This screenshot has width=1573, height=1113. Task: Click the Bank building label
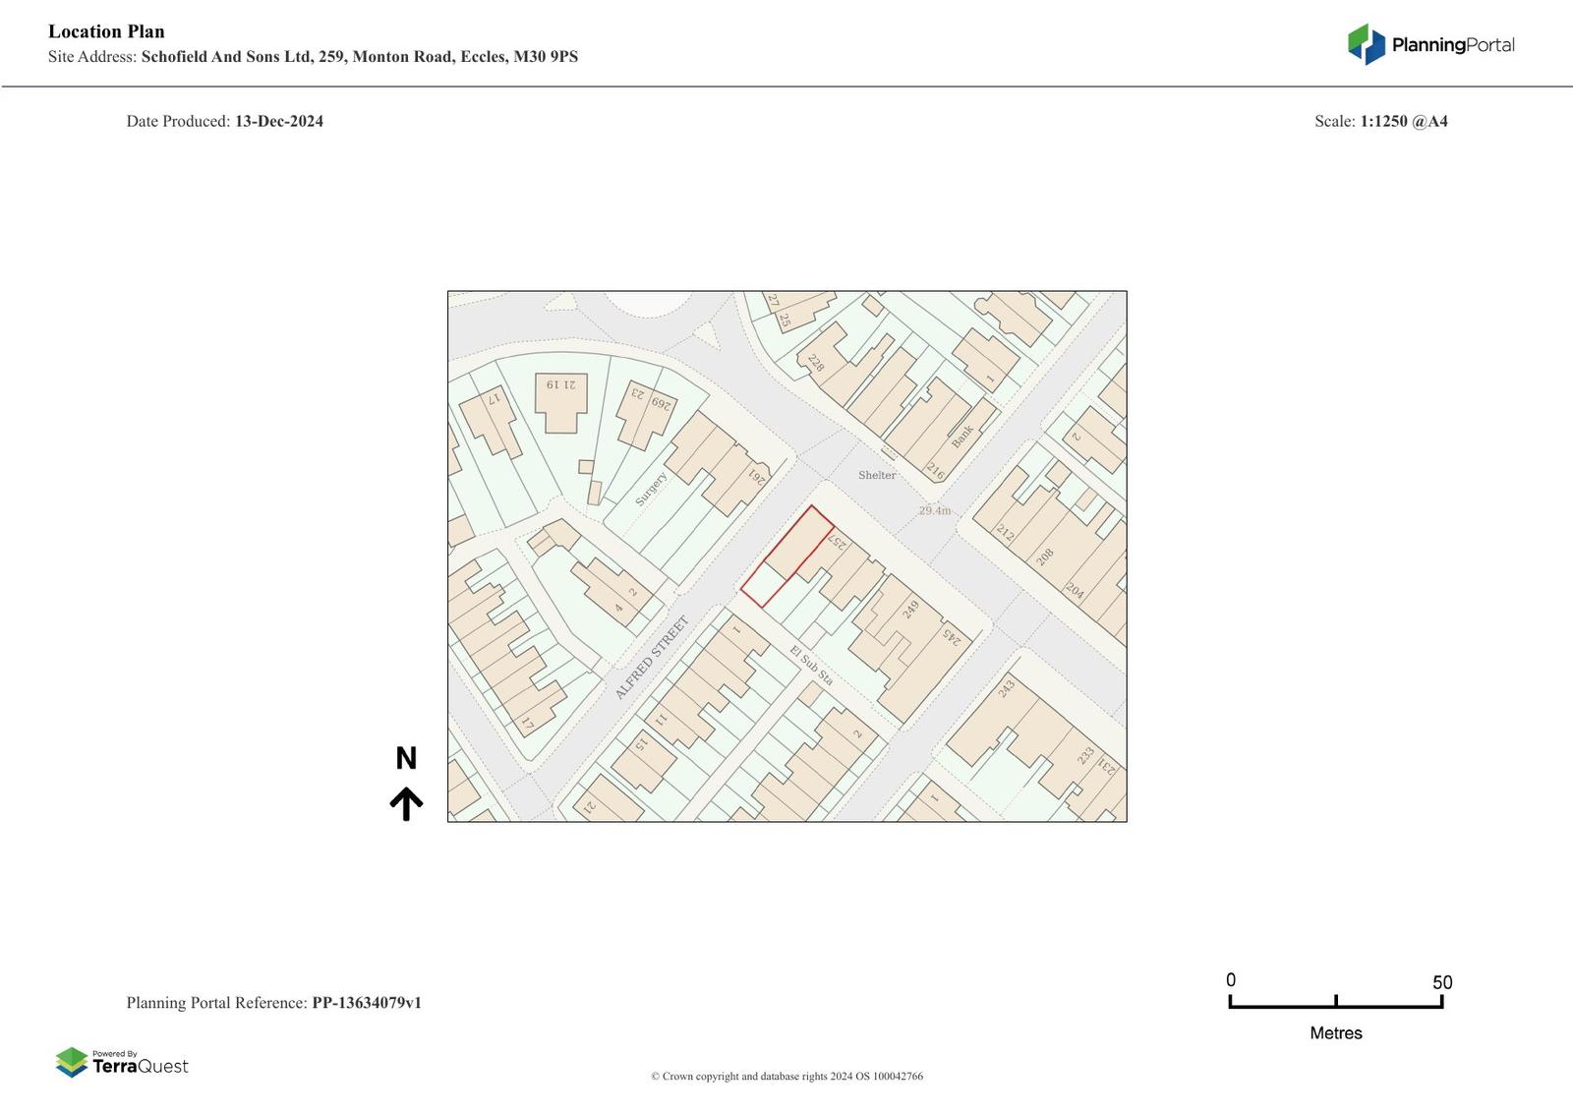(x=961, y=436)
